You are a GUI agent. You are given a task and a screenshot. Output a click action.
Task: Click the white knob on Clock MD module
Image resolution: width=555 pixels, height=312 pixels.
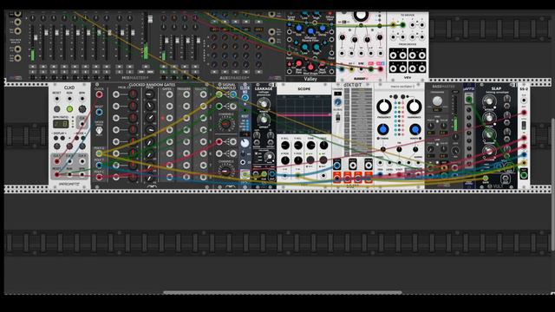(x=245, y=143)
